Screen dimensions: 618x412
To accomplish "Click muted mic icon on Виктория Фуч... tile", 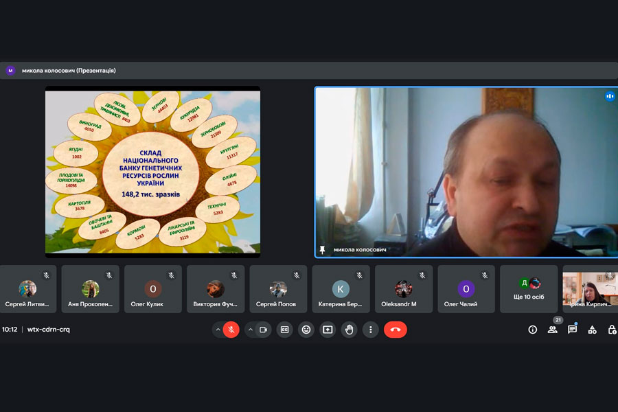I will click(x=234, y=275).
